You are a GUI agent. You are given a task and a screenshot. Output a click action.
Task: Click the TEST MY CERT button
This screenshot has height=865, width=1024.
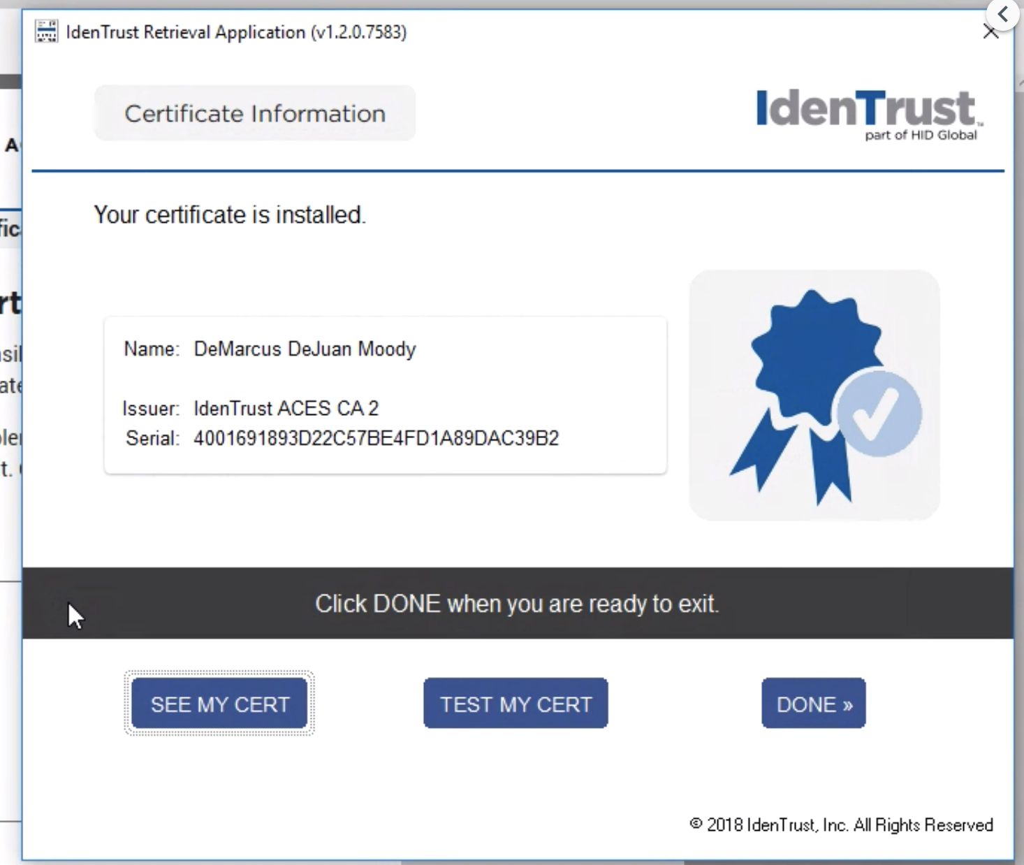click(x=515, y=704)
